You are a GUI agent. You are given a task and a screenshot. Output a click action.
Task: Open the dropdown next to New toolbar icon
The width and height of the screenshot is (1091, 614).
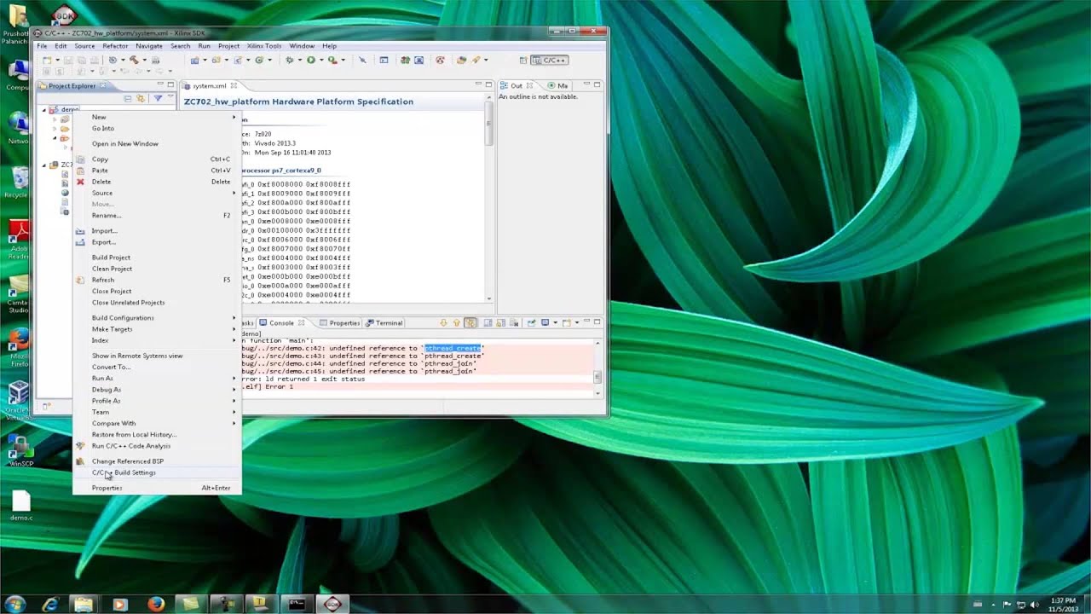(57, 61)
